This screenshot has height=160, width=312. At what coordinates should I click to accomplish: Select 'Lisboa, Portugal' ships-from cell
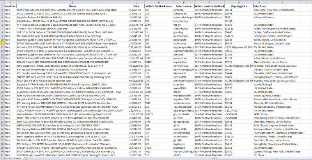pyautogui.click(x=259, y=84)
